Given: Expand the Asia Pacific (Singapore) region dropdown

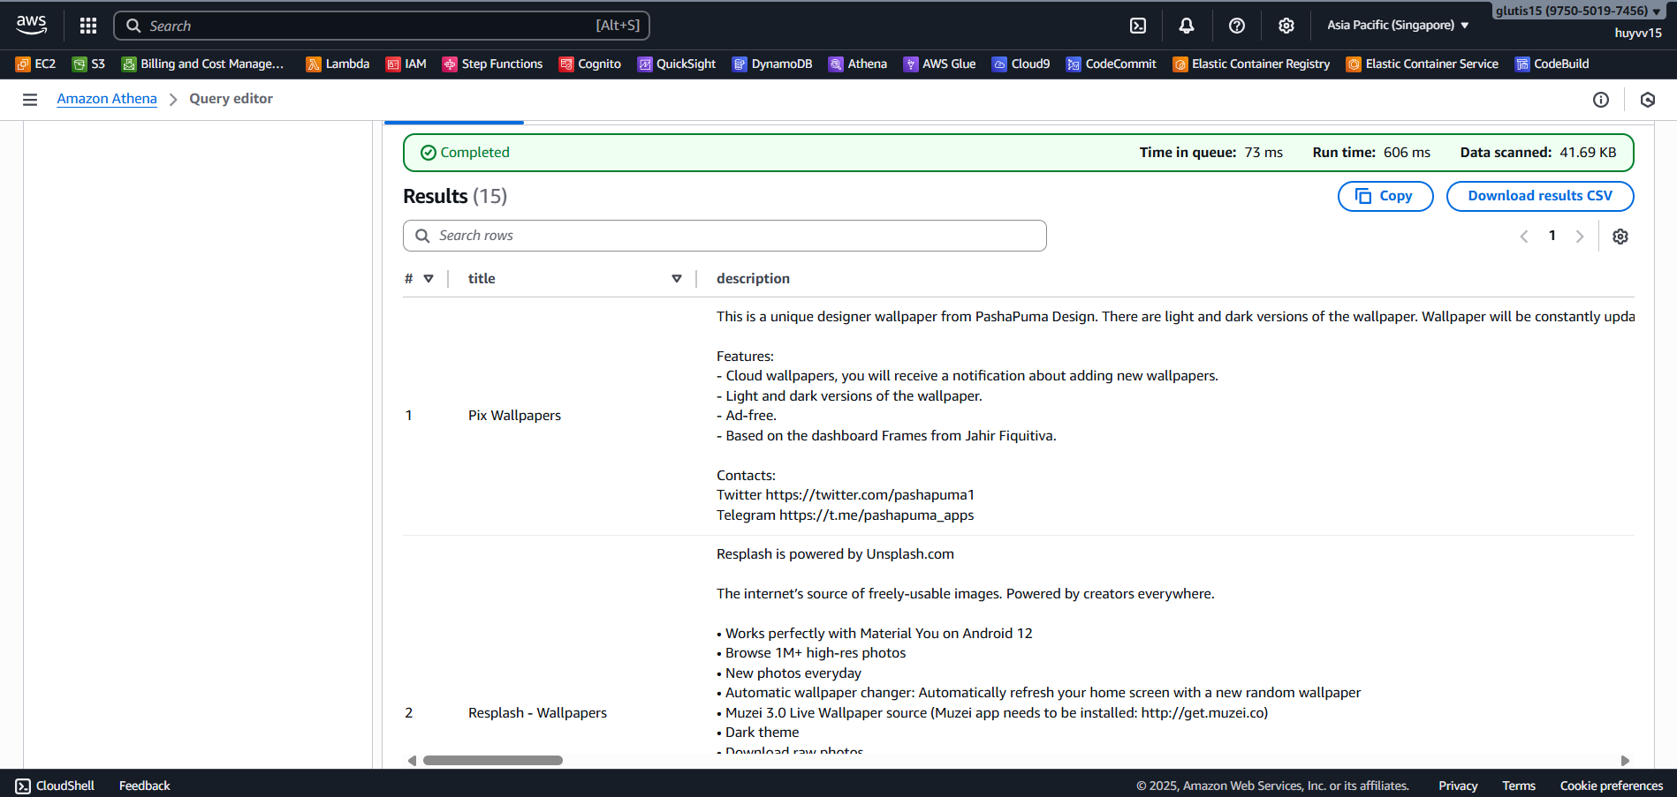Looking at the screenshot, I should coord(1397,26).
